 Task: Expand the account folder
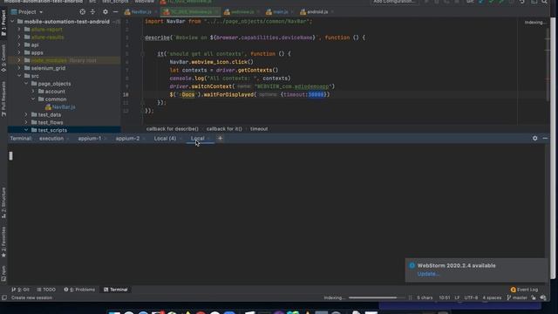pyautogui.click(x=33, y=92)
